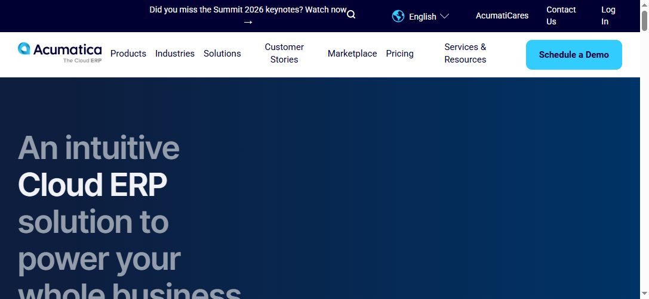Click the Log In link
The width and height of the screenshot is (649, 299).
(608, 15)
